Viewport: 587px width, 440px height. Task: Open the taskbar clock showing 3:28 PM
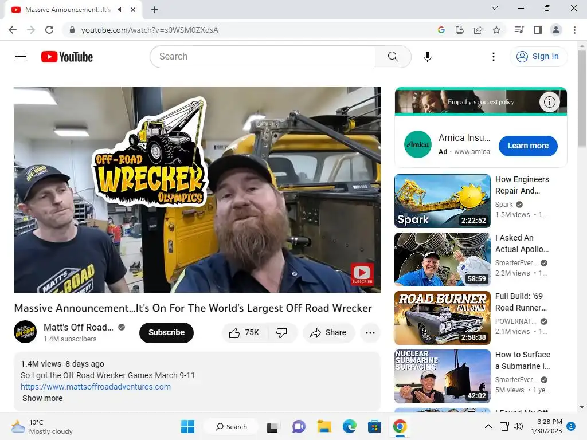(x=546, y=426)
